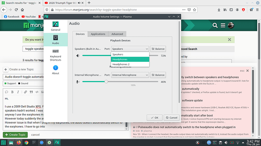
Task: Mute the speakers playback volume icon
Action: tap(78, 55)
